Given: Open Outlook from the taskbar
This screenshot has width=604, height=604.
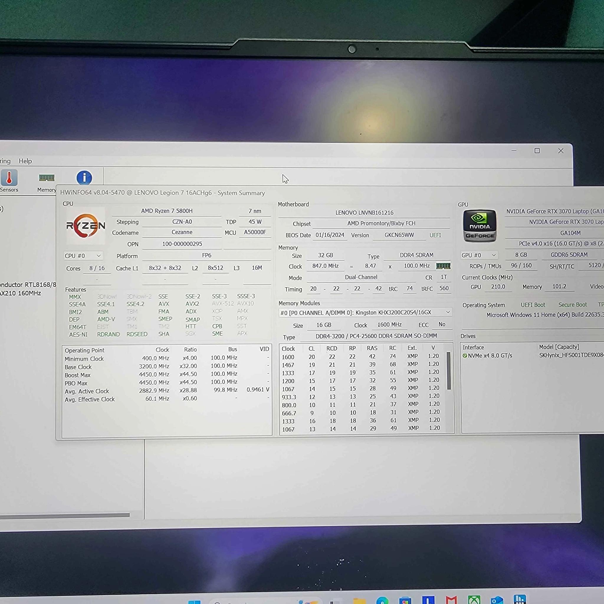Looking at the screenshot, I should point(497,600).
